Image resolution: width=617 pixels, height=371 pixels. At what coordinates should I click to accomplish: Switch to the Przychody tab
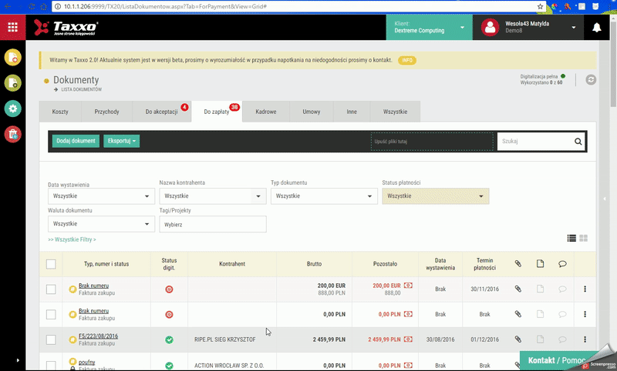[106, 112]
